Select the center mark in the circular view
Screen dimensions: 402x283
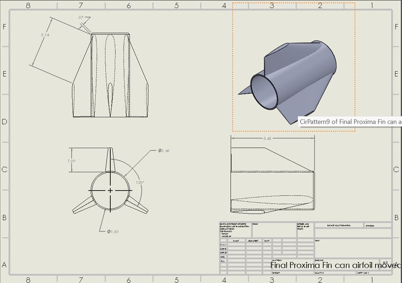tap(110, 191)
